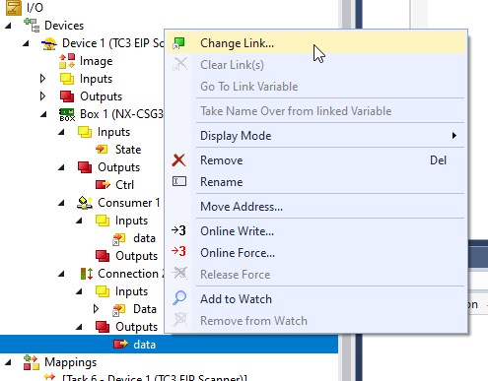Expand the Device 1 Inputs node

pyautogui.click(x=42, y=79)
